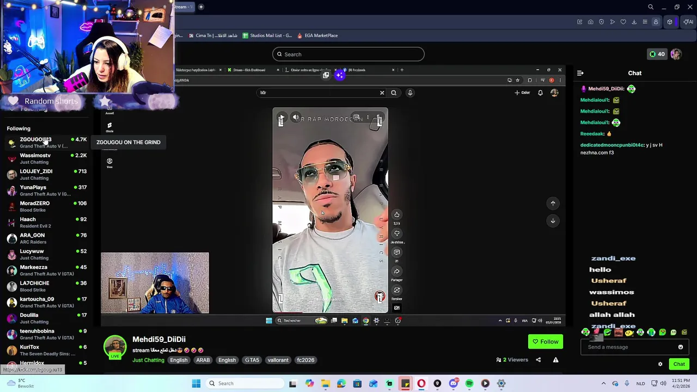Open LA7CHICHE channel in sidebar

coord(47,286)
